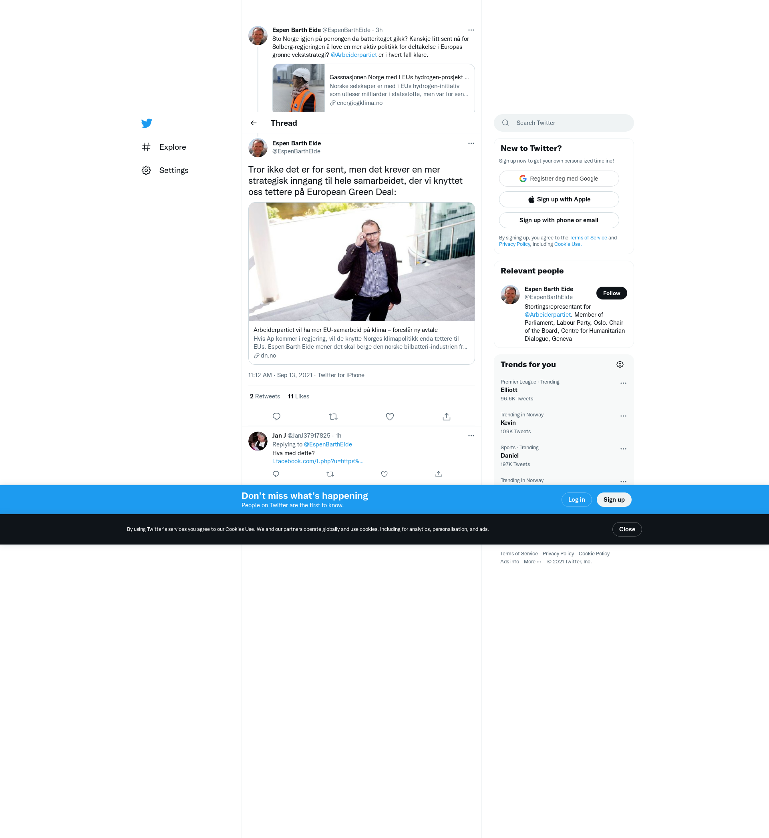Open Trends settings gear icon
The width and height of the screenshot is (769, 838).
620,364
